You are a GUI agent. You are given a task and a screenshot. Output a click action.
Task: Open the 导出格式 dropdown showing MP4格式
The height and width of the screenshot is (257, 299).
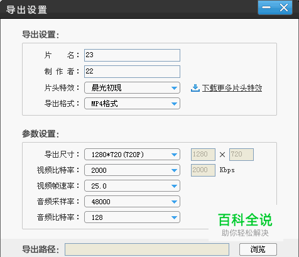132,104
